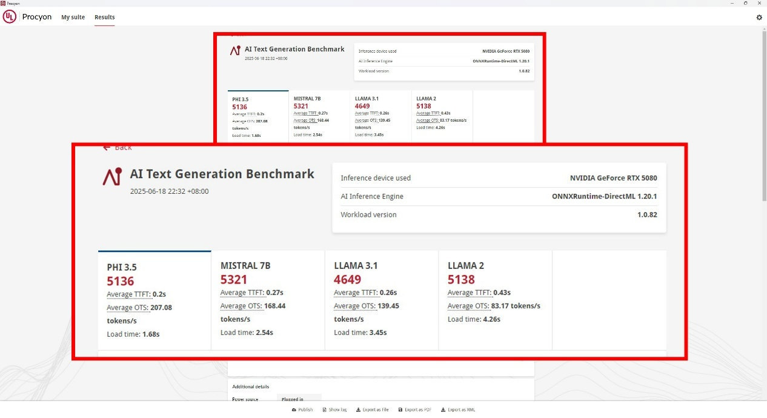Click the "Power source" label
The image size is (767, 418).
(x=245, y=399)
